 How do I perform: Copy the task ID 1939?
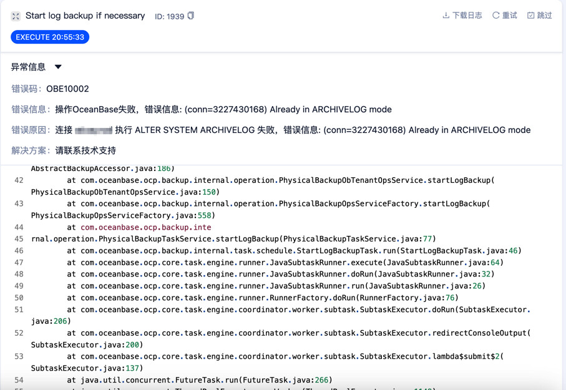(x=191, y=16)
